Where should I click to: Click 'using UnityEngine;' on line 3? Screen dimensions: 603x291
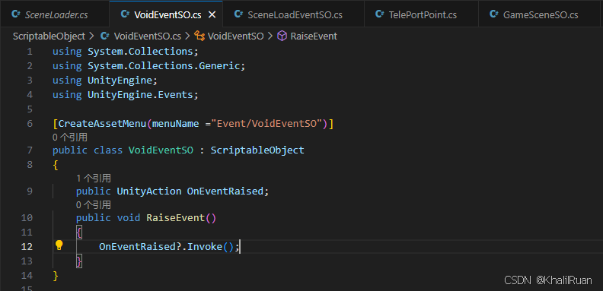[x=105, y=81]
